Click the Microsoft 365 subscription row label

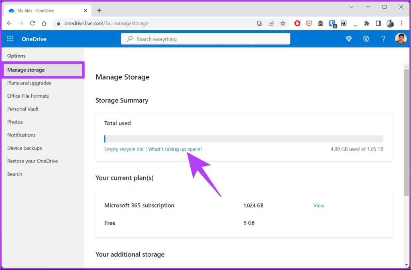139,206
